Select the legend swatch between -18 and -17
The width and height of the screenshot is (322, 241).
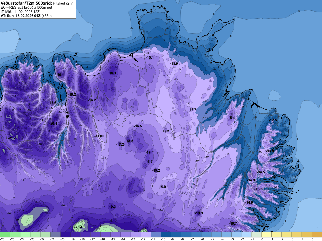coord(86,235)
